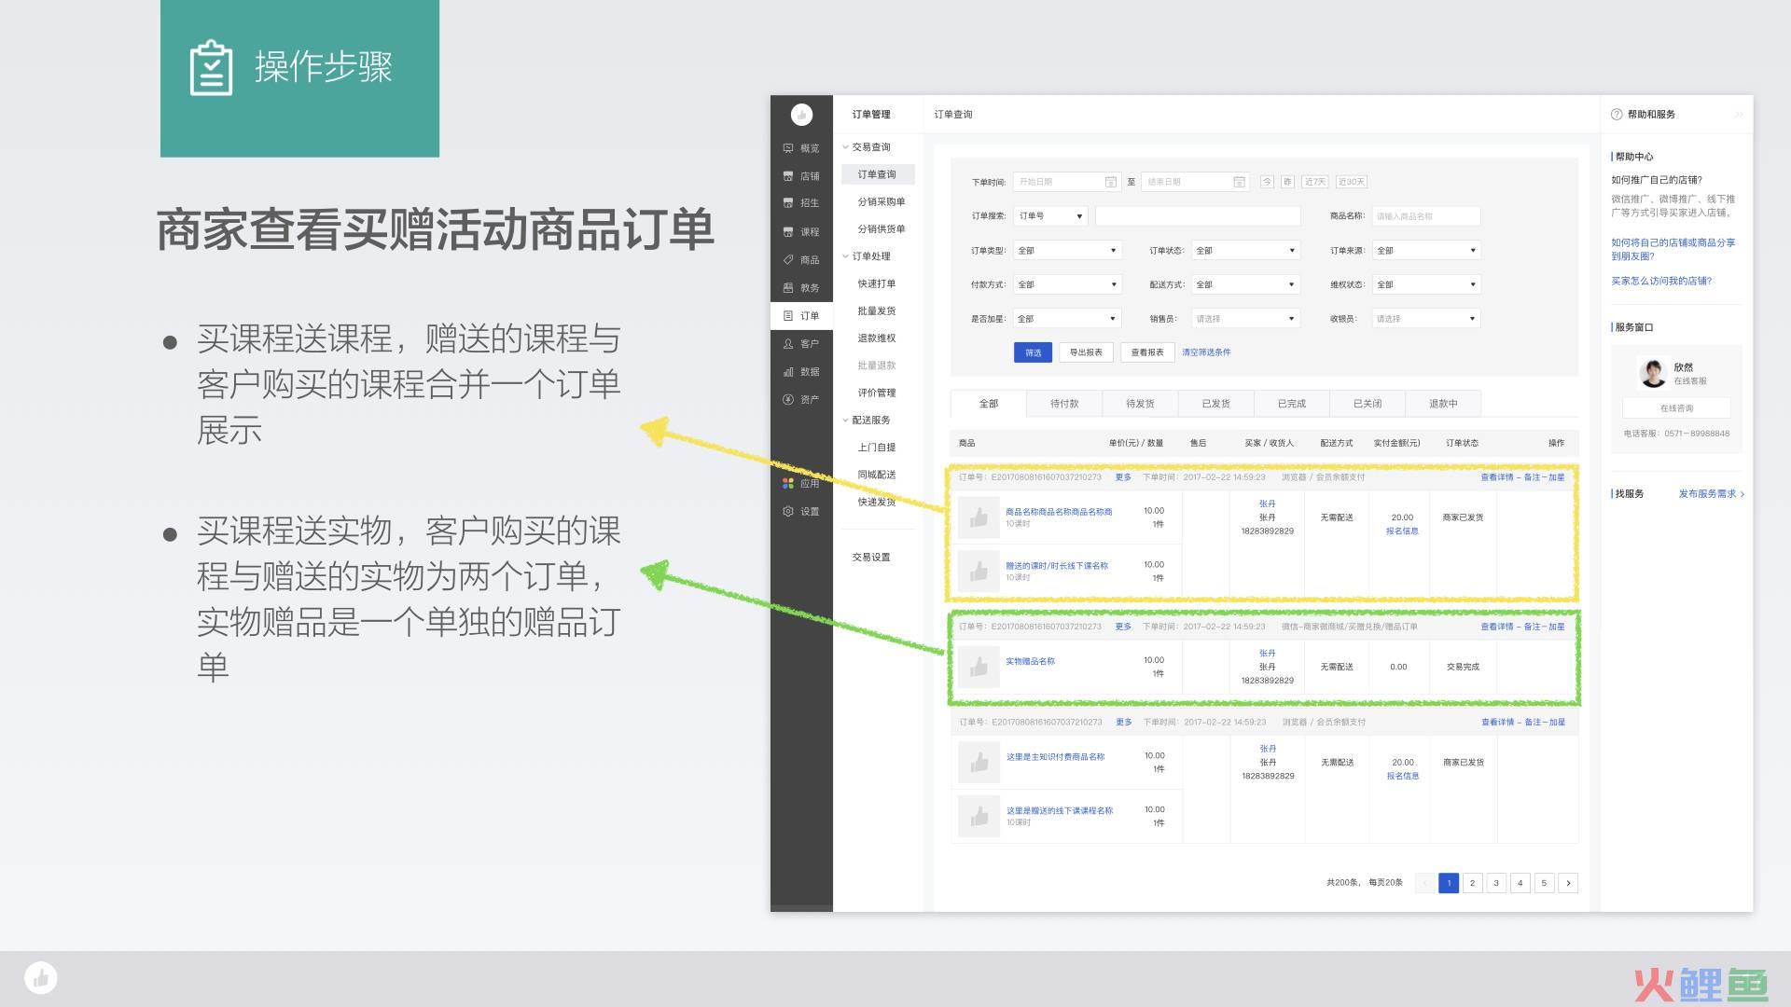This screenshot has height=1007, width=1791.
Task: Go to next page with the arrow
Action: [x=1568, y=883]
